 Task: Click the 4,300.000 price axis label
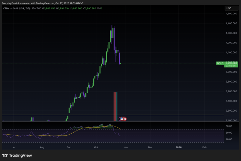(231, 33)
